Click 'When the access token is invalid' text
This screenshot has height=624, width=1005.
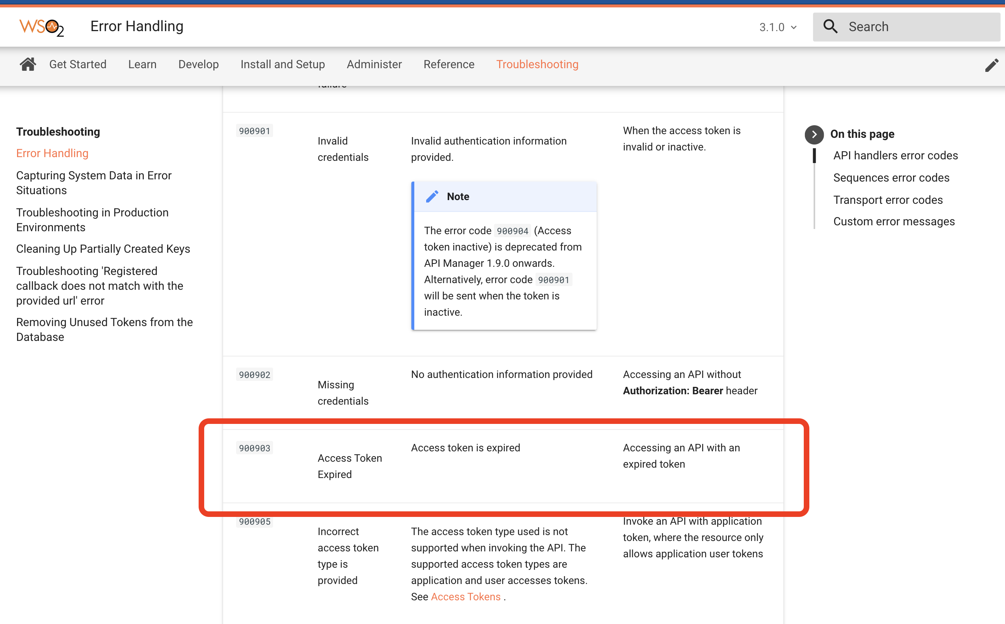click(681, 139)
